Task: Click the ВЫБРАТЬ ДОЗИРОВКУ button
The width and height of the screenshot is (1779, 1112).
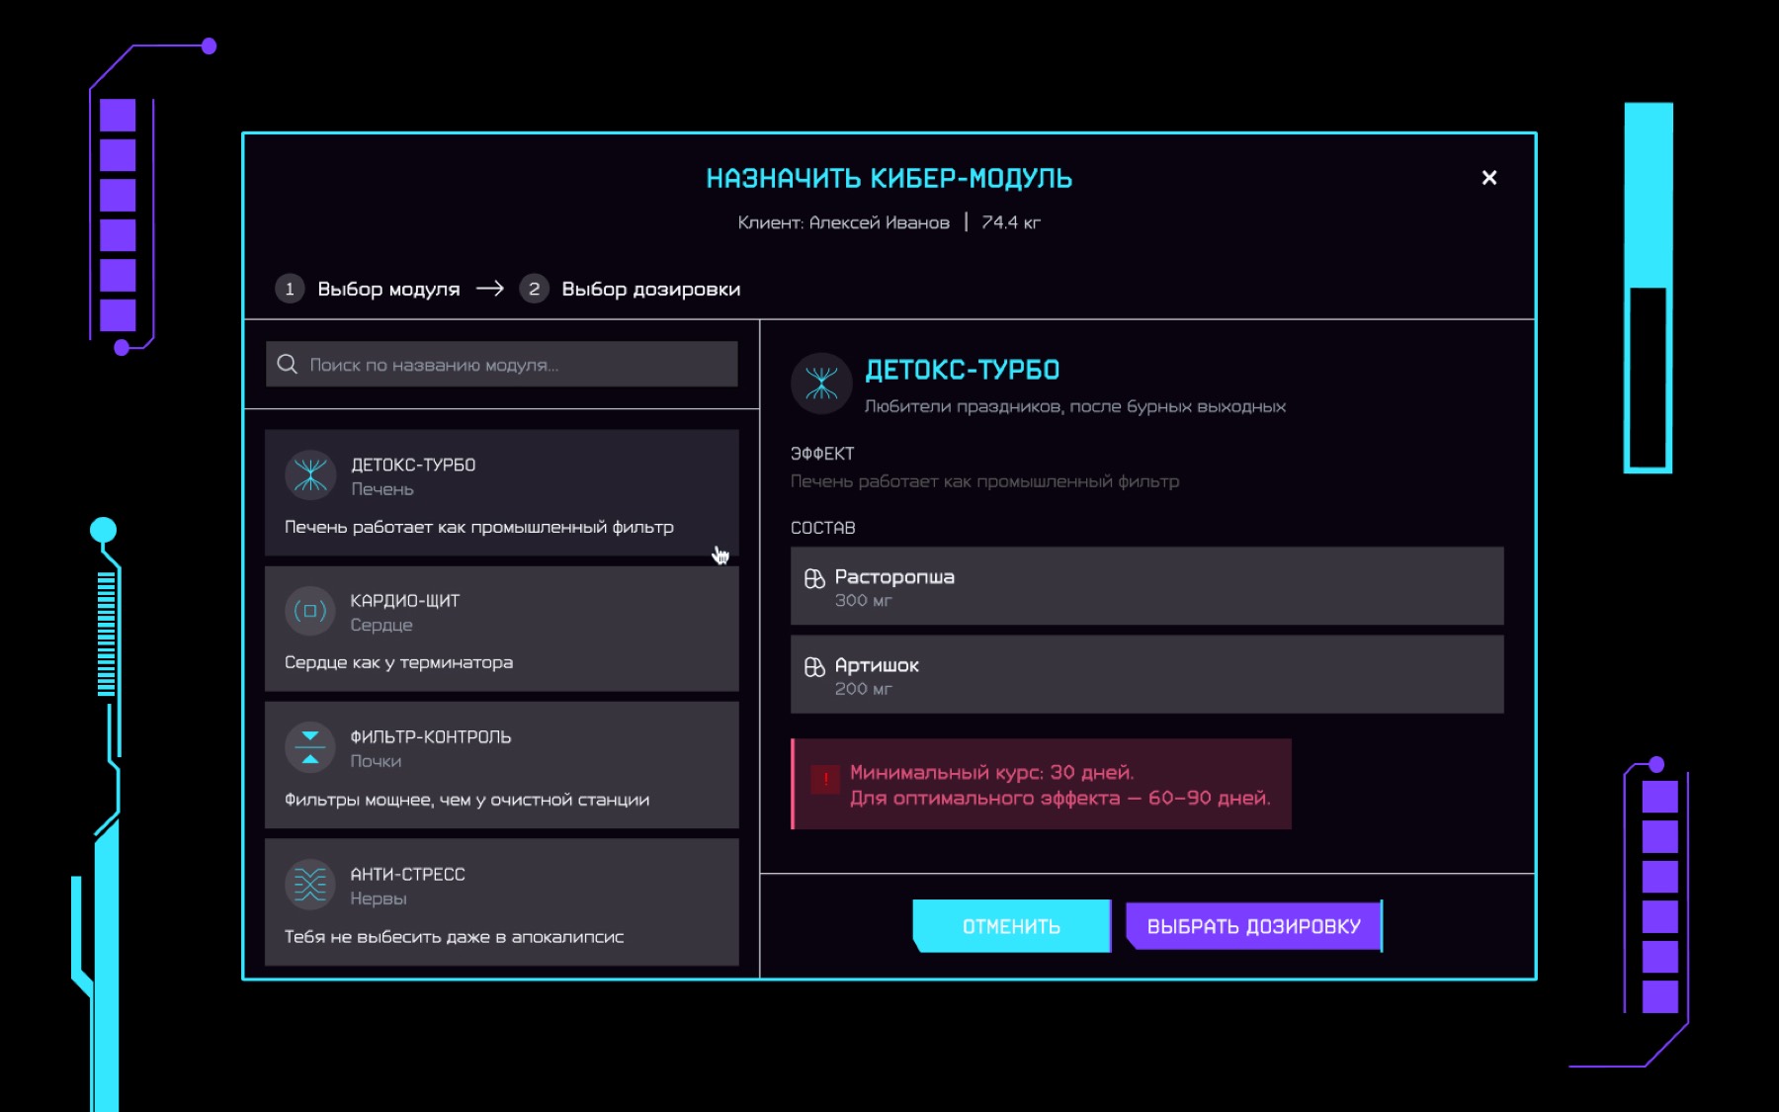Action: point(1254,926)
